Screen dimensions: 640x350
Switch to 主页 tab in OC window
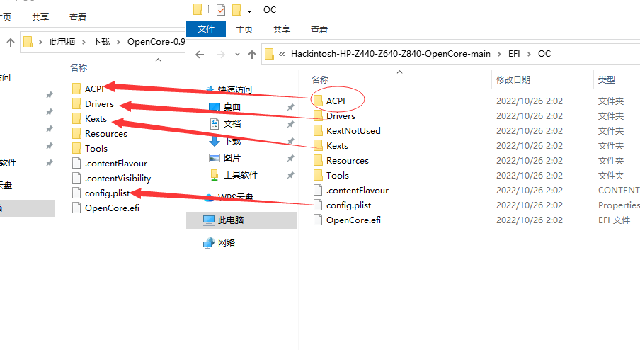tap(244, 29)
